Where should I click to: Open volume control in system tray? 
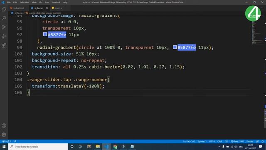(x=236, y=147)
